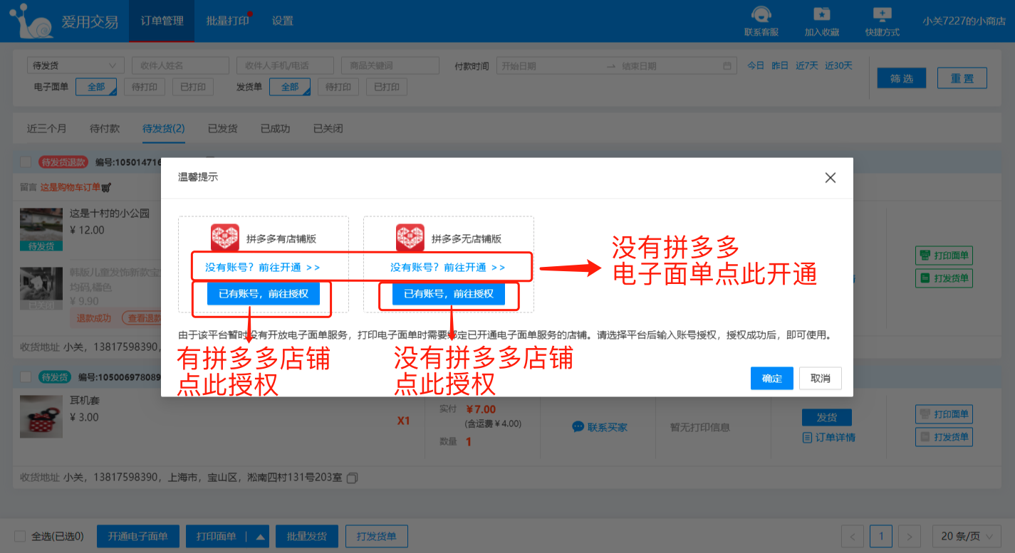This screenshot has height=553, width=1015.
Task: Click the 收件人姓名 input field
Action: (x=180, y=65)
